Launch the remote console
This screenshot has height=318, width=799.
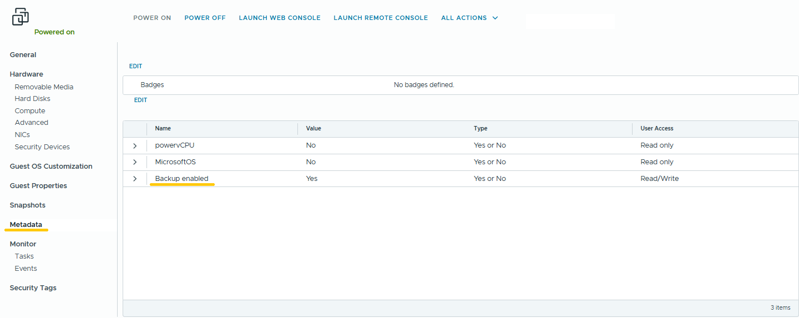click(x=381, y=18)
